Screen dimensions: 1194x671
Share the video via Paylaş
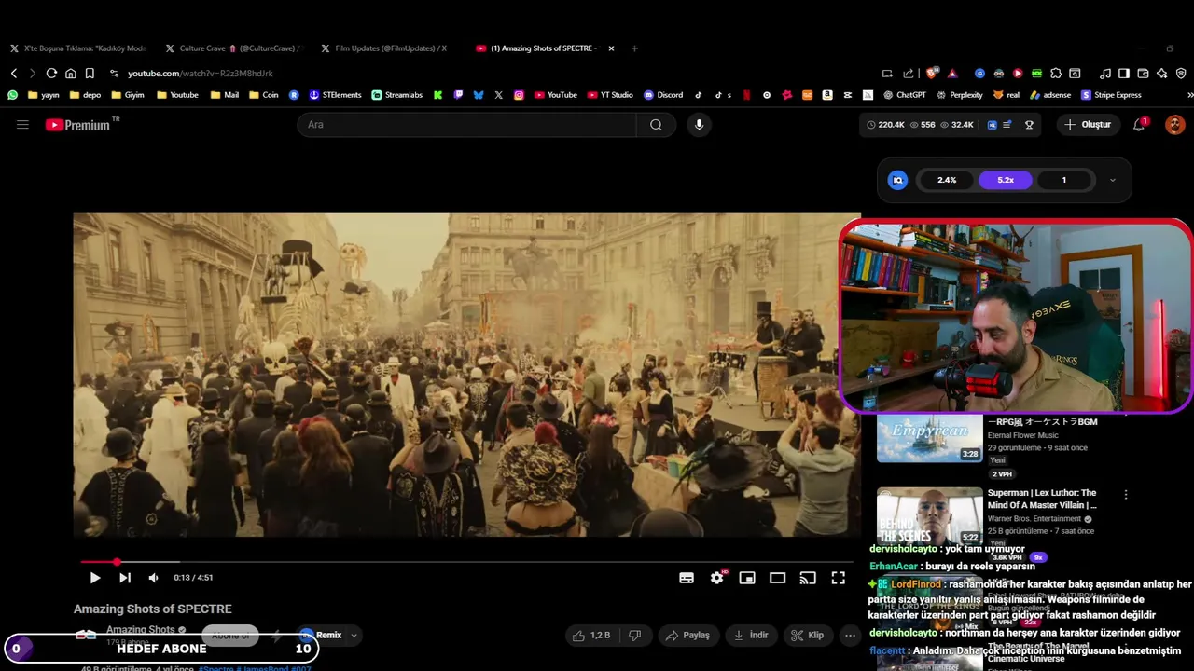[687, 635]
